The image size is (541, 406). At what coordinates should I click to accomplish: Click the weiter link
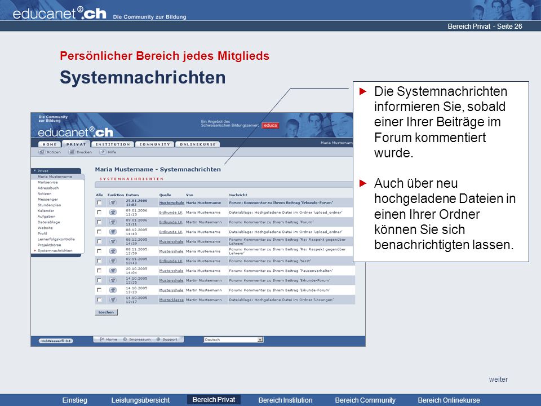[x=498, y=379]
